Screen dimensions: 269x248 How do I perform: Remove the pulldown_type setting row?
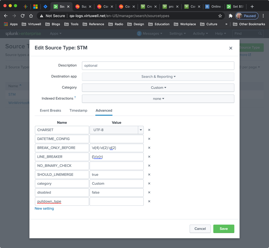(149, 201)
